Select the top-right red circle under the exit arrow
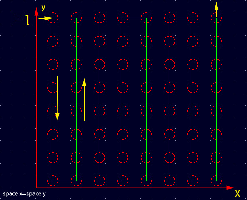The image size is (247, 200). (x=216, y=18)
